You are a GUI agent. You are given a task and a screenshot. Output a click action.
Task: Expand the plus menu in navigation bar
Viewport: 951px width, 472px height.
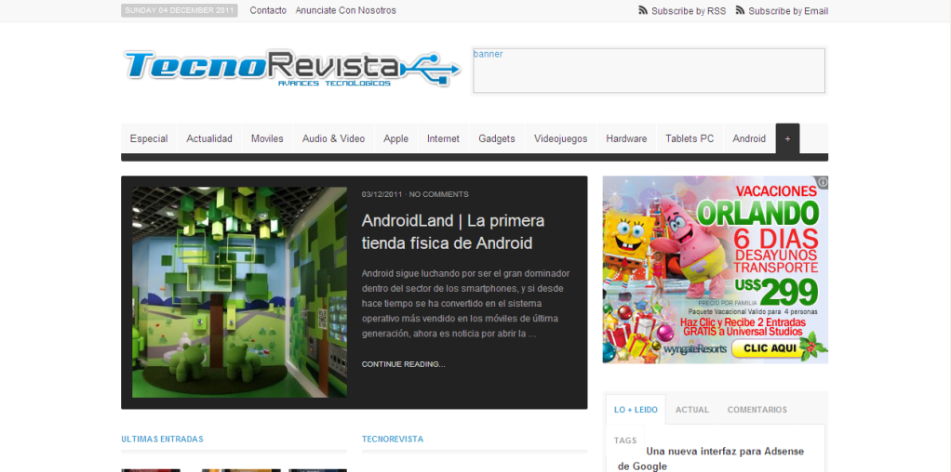tap(787, 138)
